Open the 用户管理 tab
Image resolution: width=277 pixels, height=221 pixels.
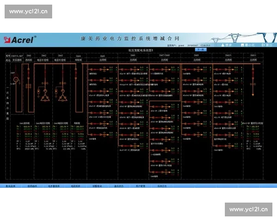(x=139, y=186)
